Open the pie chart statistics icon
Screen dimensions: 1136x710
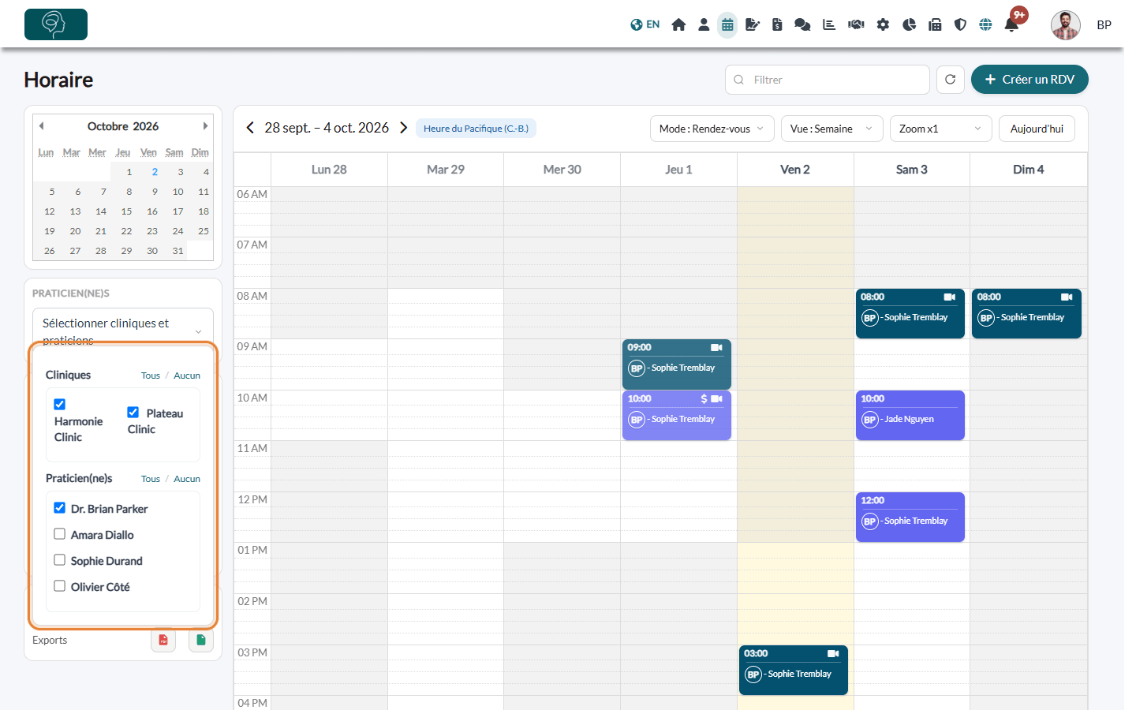(x=909, y=24)
